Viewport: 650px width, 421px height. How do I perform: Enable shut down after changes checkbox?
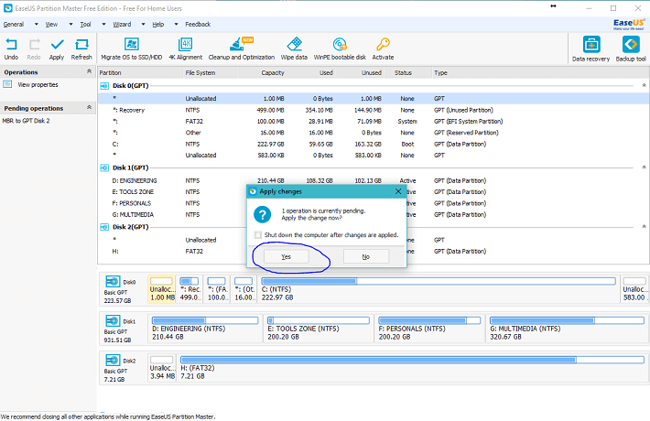(258, 235)
